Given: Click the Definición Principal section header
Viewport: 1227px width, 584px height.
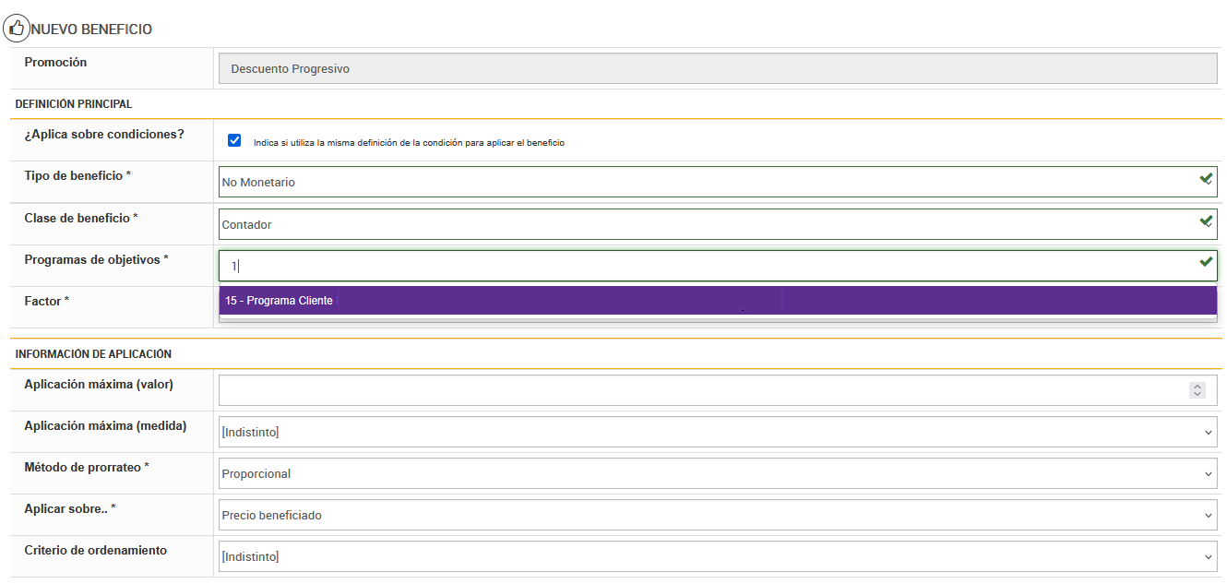Looking at the screenshot, I should [74, 104].
